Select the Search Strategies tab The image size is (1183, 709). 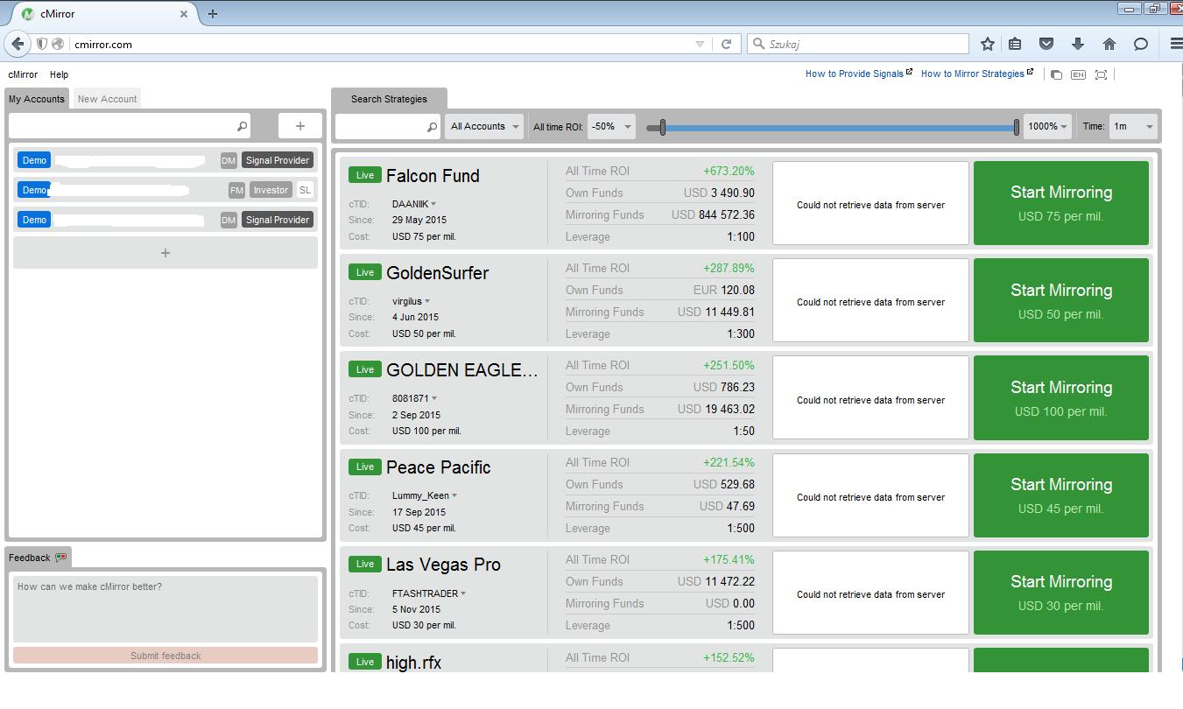tap(389, 99)
